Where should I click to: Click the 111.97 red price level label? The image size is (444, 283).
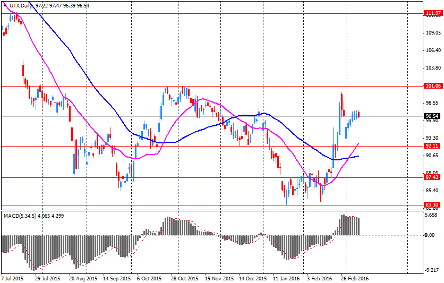pos(433,13)
